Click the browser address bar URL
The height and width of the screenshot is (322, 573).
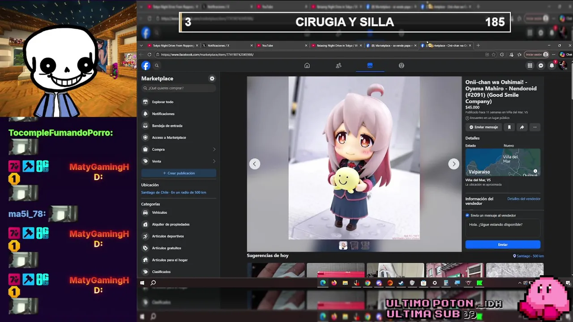207,55
